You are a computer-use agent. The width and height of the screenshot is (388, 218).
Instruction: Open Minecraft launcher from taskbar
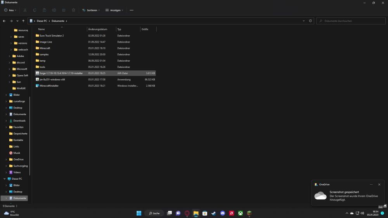[x=249, y=213]
